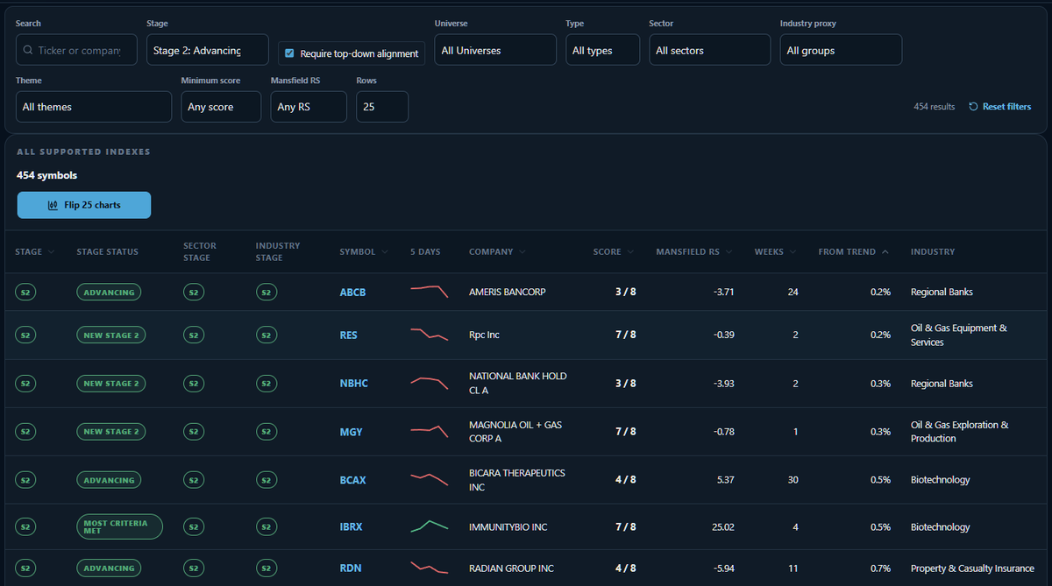Open the Rows count dropdown
Viewport: 1052px width, 586px height.
coord(382,107)
